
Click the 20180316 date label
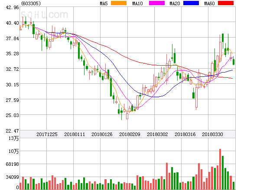185,134
